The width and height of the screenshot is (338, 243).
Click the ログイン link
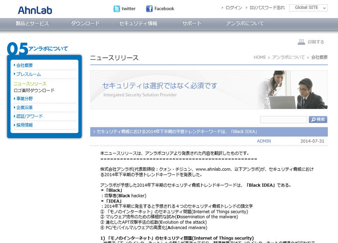point(234,8)
